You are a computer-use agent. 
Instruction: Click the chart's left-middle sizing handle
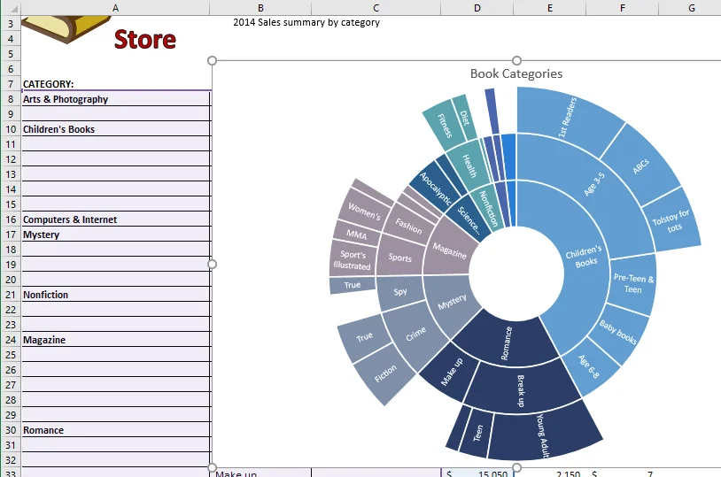212,265
